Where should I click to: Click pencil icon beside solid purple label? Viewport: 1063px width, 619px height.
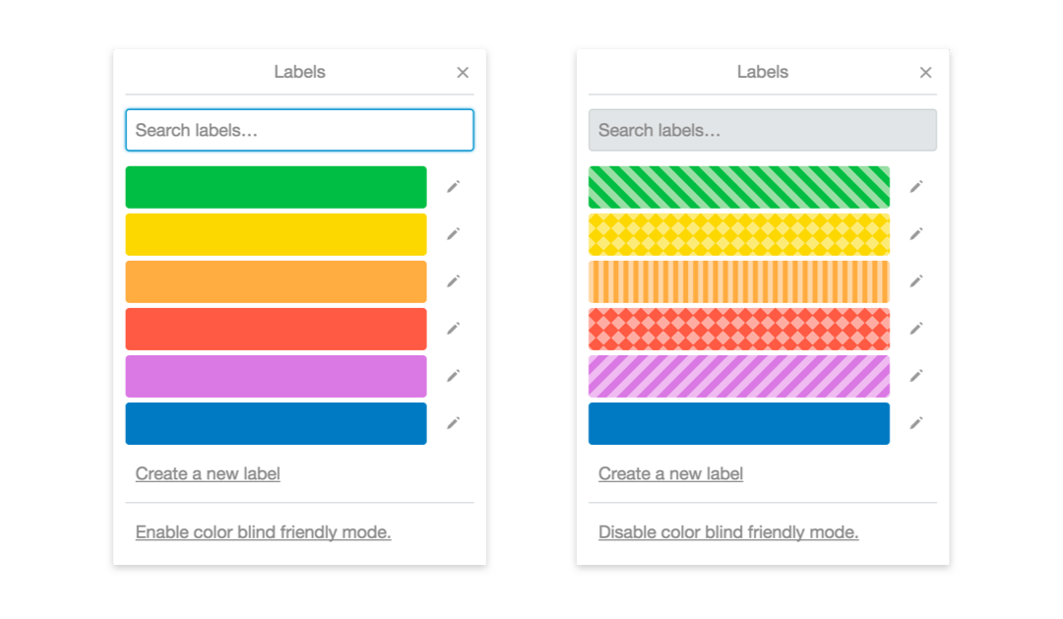[x=454, y=376]
